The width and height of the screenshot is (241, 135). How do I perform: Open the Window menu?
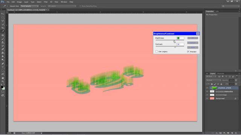click(64, 2)
